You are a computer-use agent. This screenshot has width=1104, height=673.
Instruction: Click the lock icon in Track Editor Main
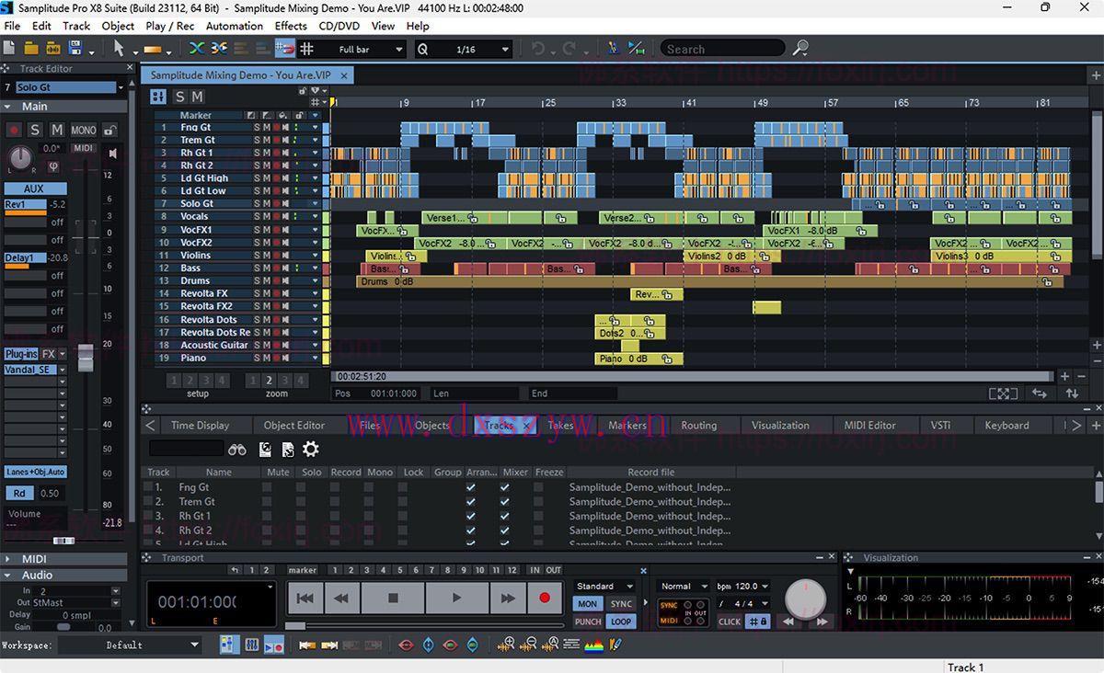[x=109, y=131]
